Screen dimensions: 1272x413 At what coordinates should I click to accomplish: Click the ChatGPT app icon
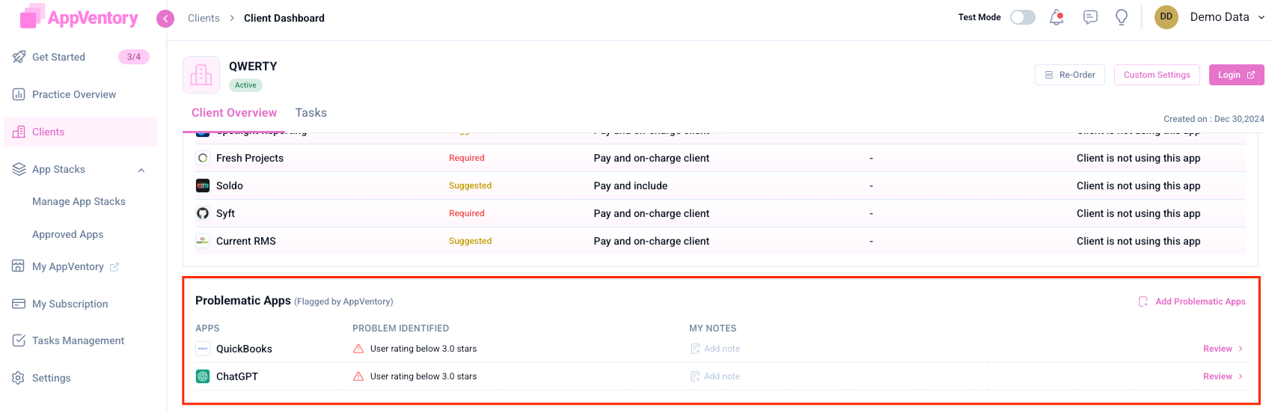tap(203, 376)
